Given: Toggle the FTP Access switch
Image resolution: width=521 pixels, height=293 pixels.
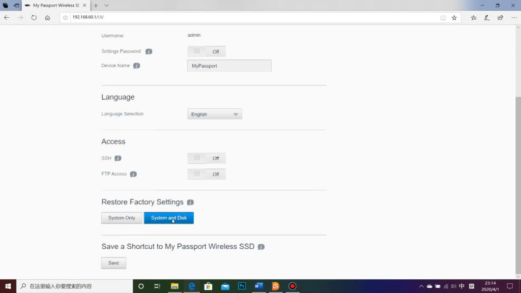Looking at the screenshot, I should tap(207, 174).
